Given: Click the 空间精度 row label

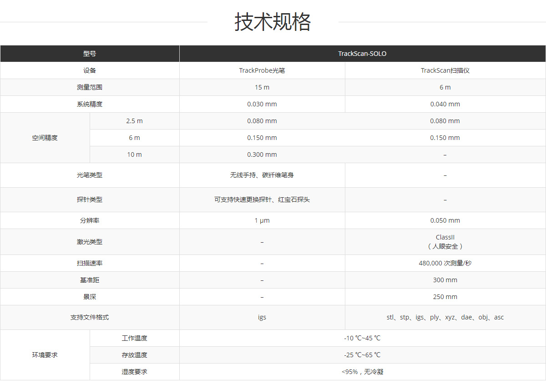Looking at the screenshot, I should (45, 138).
